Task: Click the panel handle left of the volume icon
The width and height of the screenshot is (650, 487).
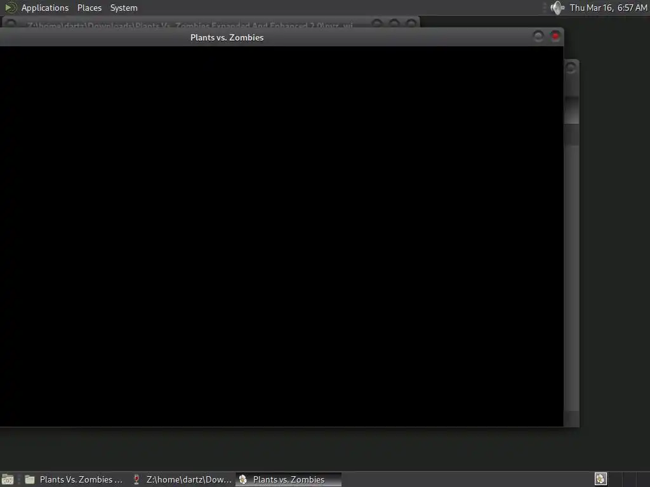Action: pyautogui.click(x=545, y=8)
